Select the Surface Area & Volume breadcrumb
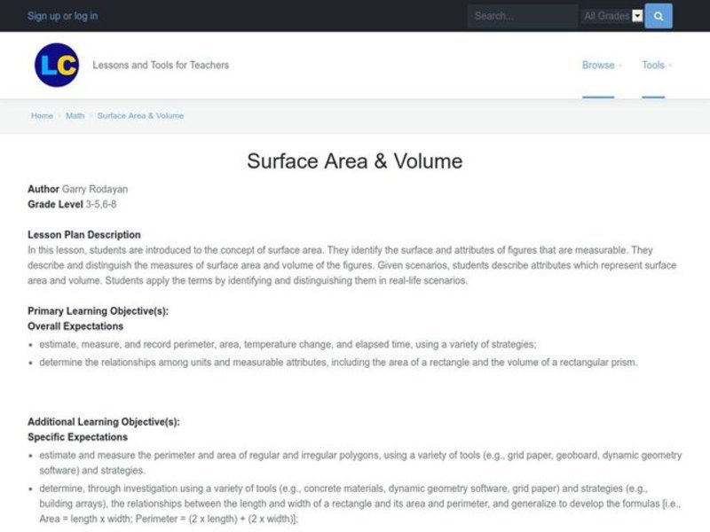The image size is (710, 532). click(x=140, y=115)
